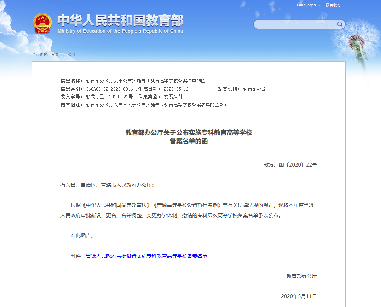Click the national emblem logo

click(42, 23)
